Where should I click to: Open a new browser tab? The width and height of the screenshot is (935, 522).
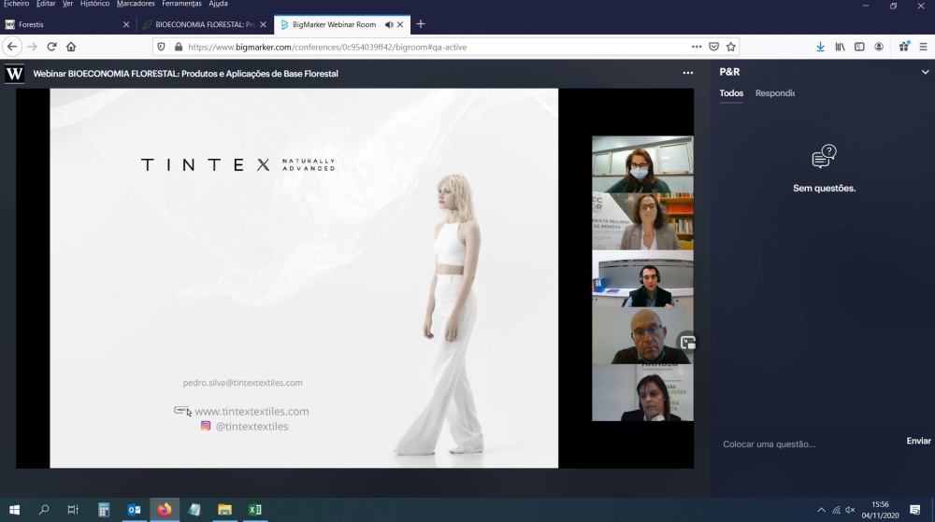coord(421,24)
